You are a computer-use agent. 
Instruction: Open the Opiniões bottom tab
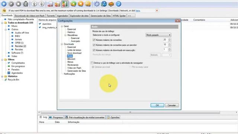tap(113, 118)
